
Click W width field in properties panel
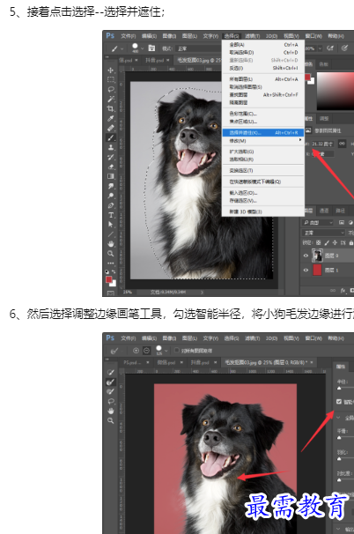[x=322, y=144]
